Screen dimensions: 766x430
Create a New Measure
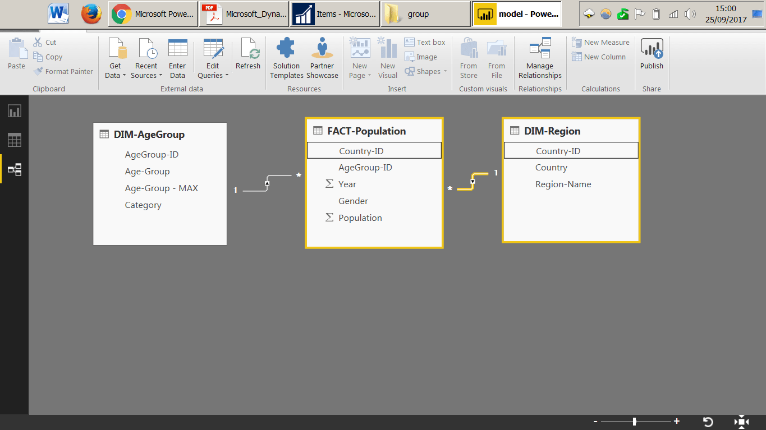click(600, 42)
